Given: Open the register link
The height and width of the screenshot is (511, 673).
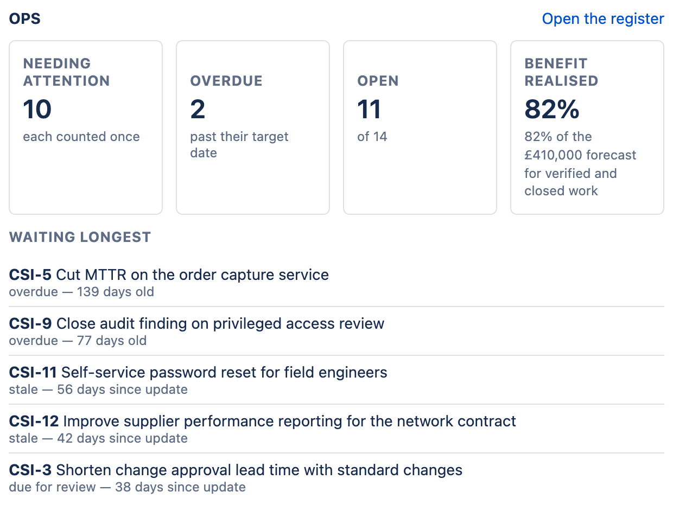Looking at the screenshot, I should click(603, 19).
